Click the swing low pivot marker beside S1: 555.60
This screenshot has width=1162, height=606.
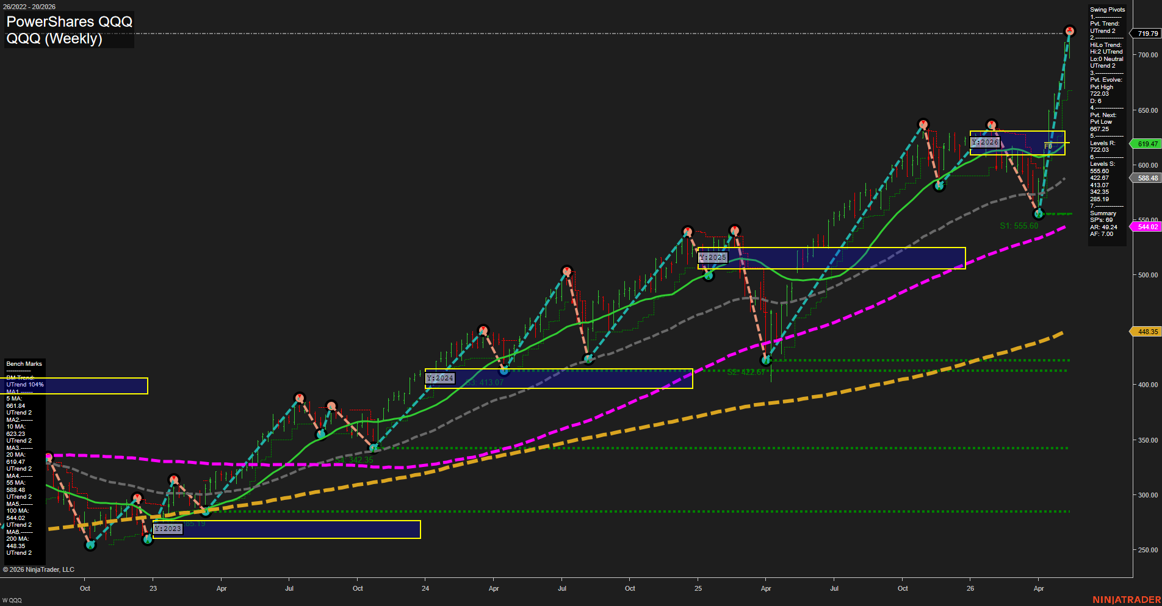[x=1039, y=214]
